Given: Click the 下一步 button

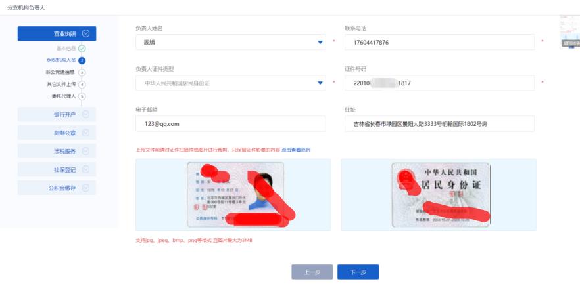Looking at the screenshot, I should point(358,272).
